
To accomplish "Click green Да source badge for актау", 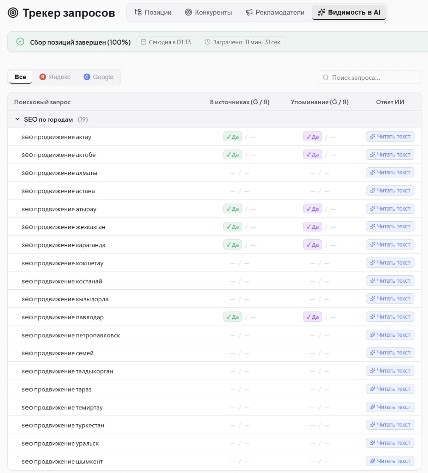I will pyautogui.click(x=232, y=137).
